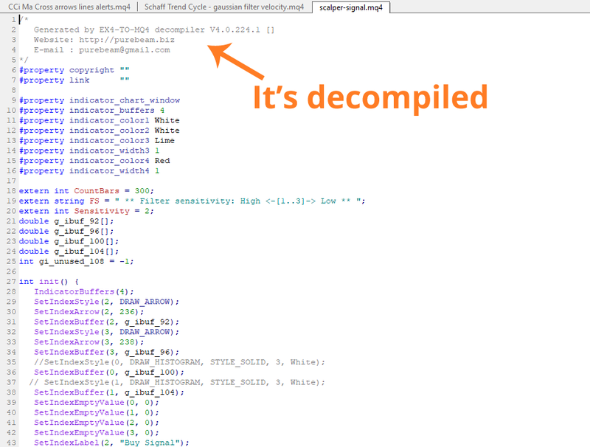The image size is (590, 447).
Task: Switch to CCi Ma Cross arrows lines alerts.mq4 tab
Action: point(69,7)
